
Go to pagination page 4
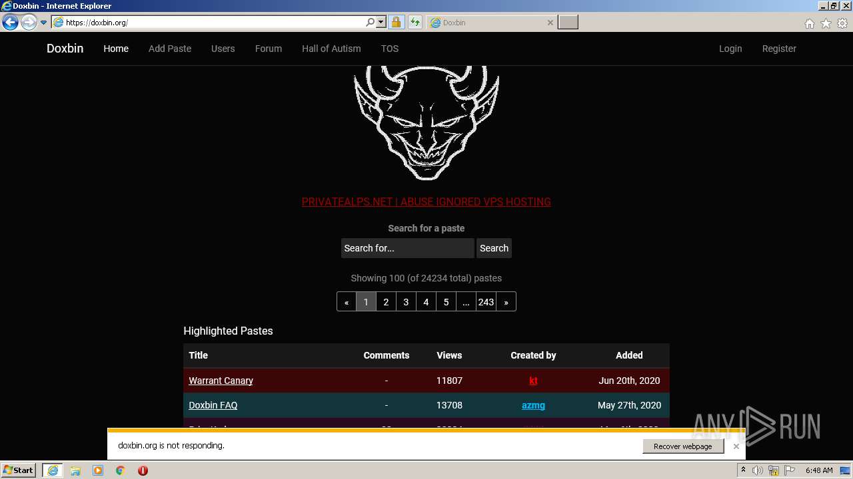pyautogui.click(x=426, y=301)
